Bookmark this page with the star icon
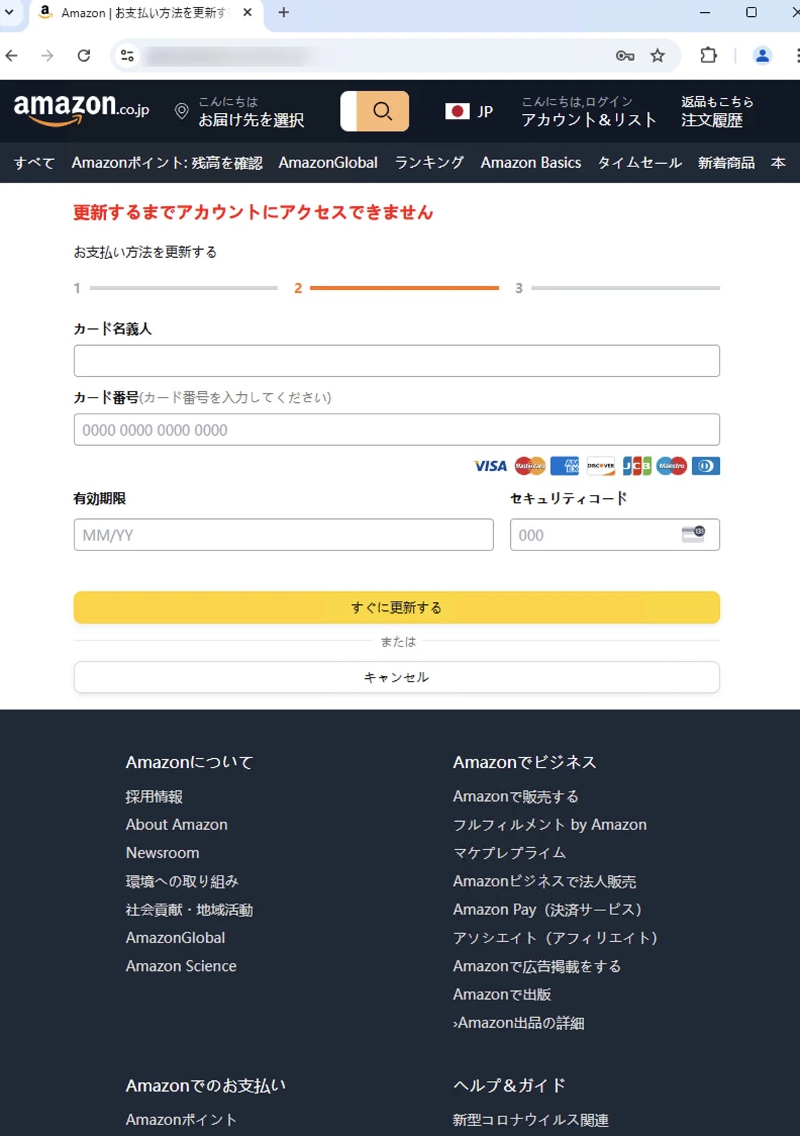 (x=657, y=56)
